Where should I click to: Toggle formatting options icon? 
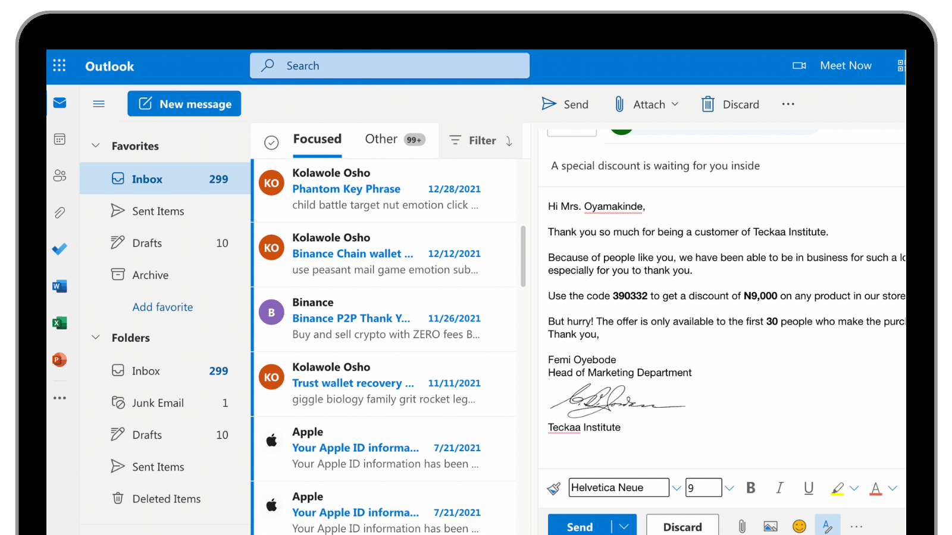click(828, 525)
